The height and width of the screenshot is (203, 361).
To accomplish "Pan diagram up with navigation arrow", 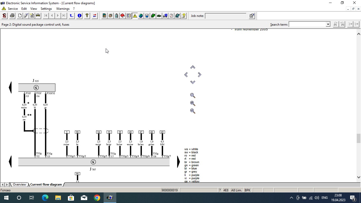I will (193, 67).
